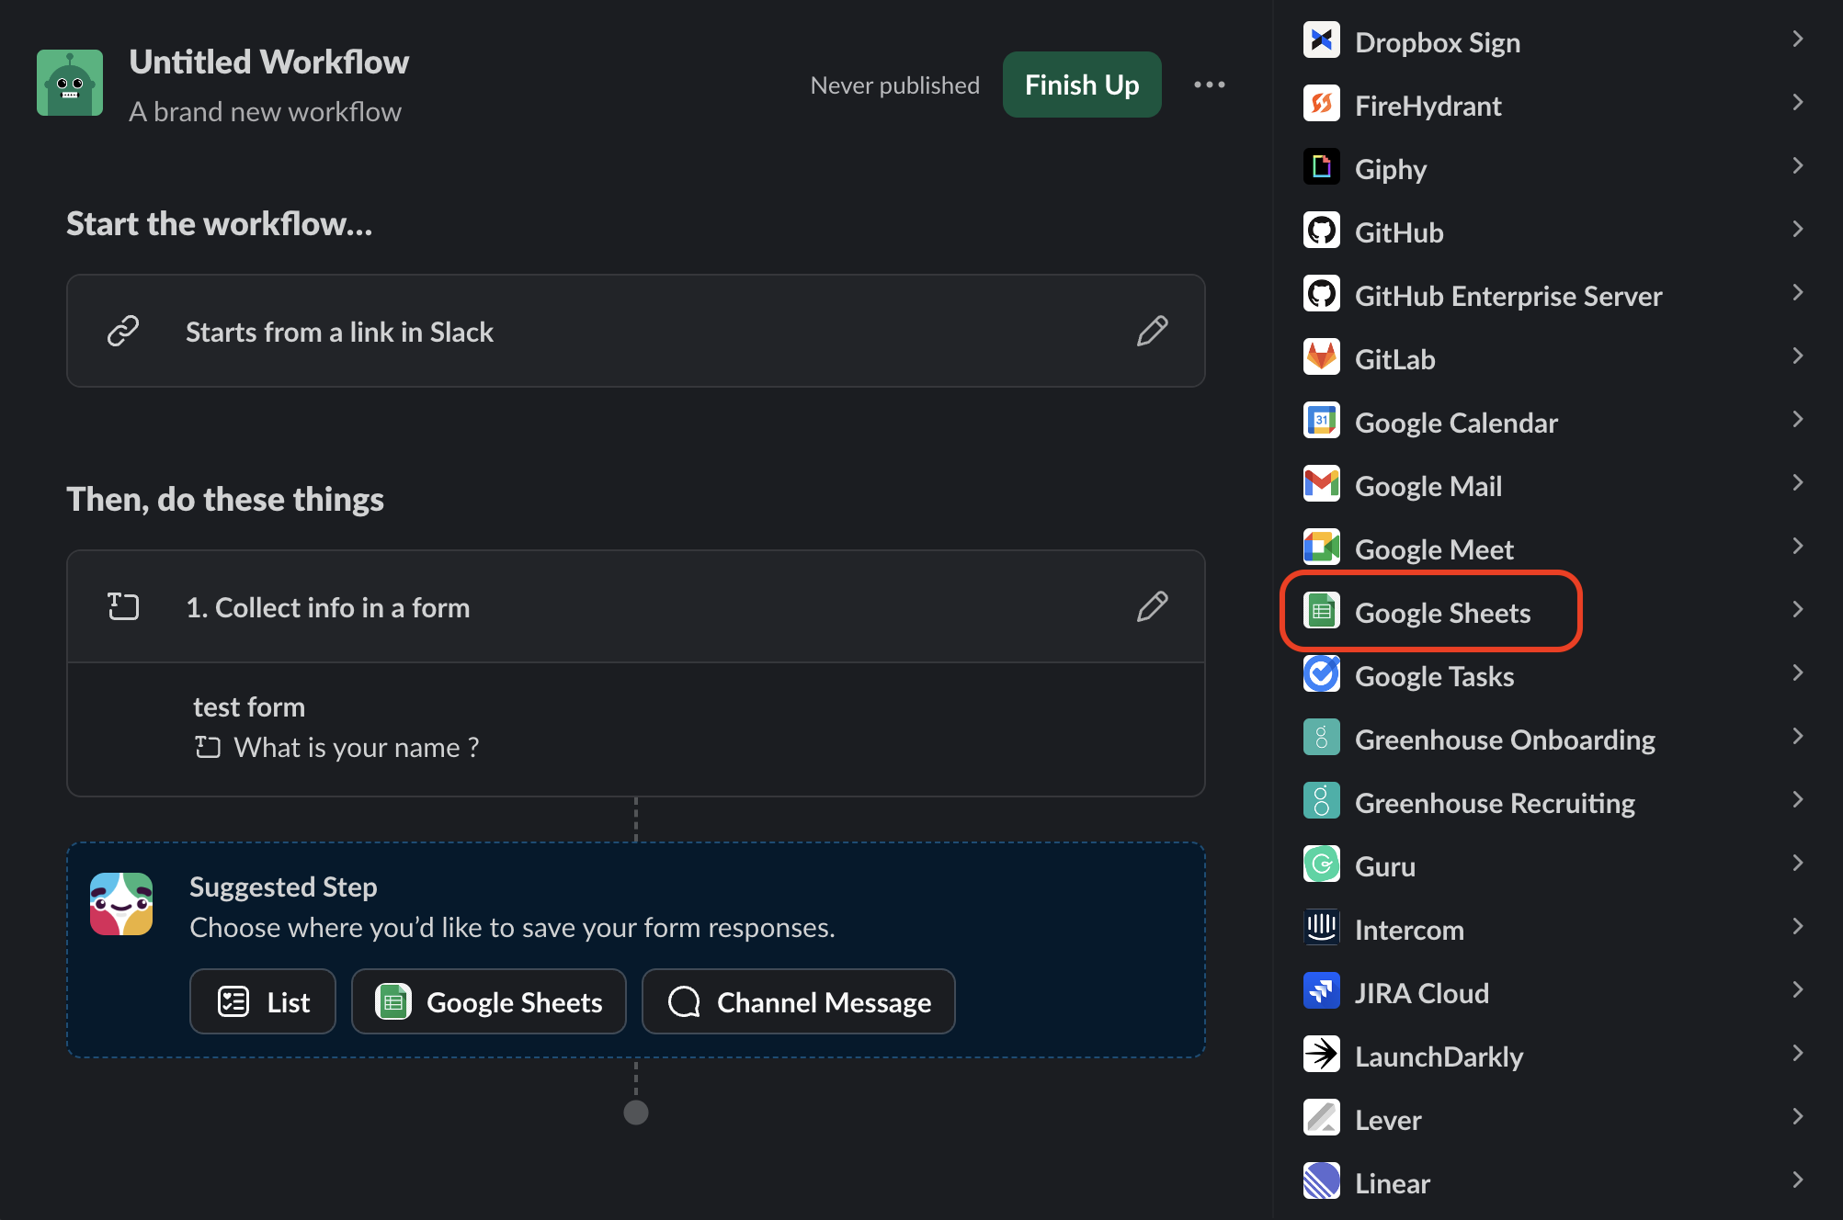
Task: Open the three-dots more options menu
Action: [1209, 85]
